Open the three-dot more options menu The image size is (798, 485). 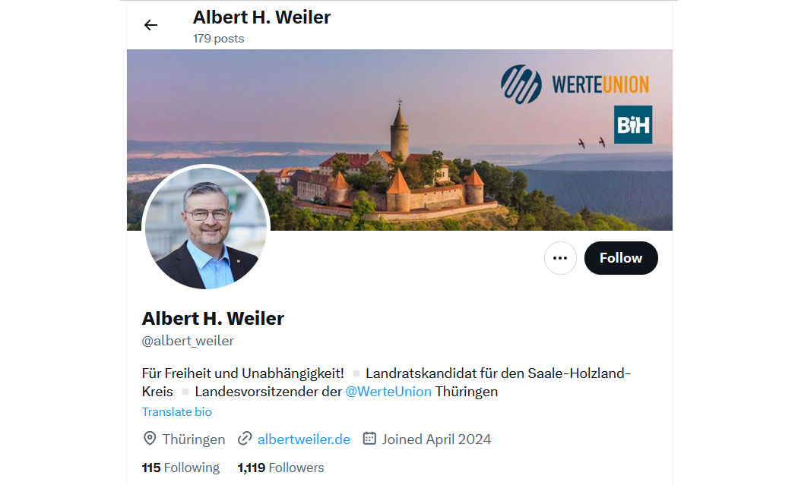coord(560,258)
